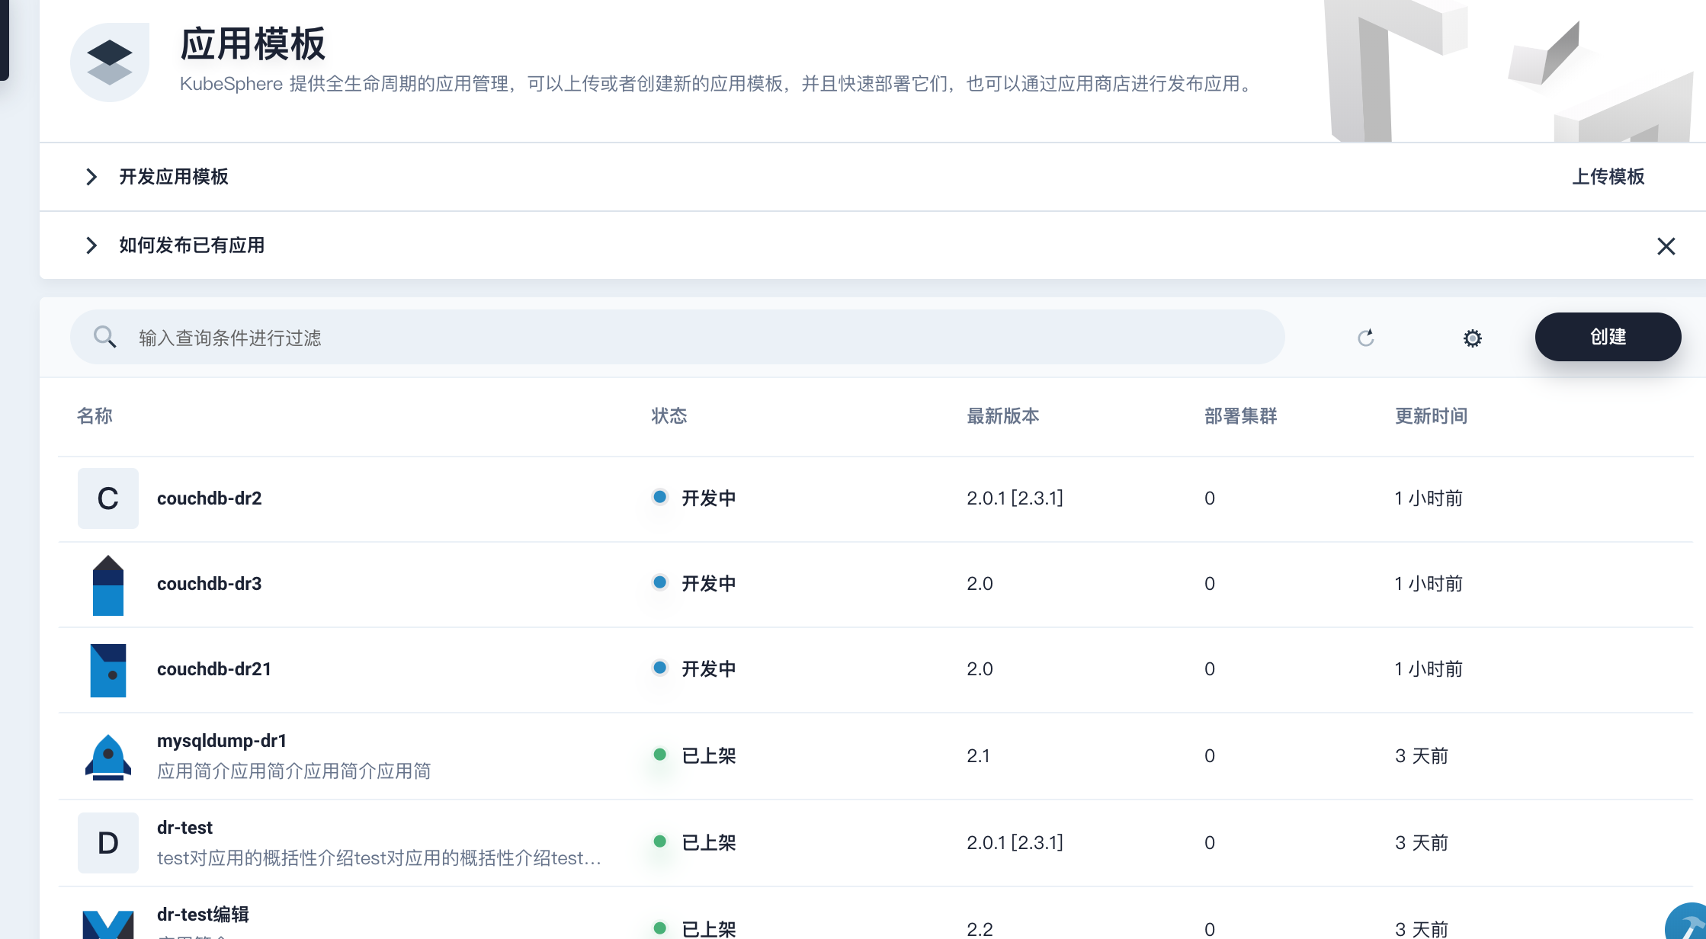Click the 名称 column header
Screen dimensions: 1706x939
pyautogui.click(x=95, y=416)
